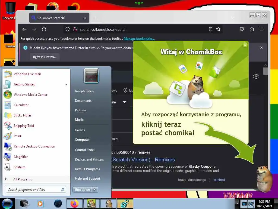Click the Refresh Firefox button

(x=45, y=57)
